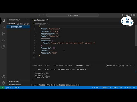137x102 pixels.
Task: Click line number 6 in editor gutter
Action: (x=35, y=41)
